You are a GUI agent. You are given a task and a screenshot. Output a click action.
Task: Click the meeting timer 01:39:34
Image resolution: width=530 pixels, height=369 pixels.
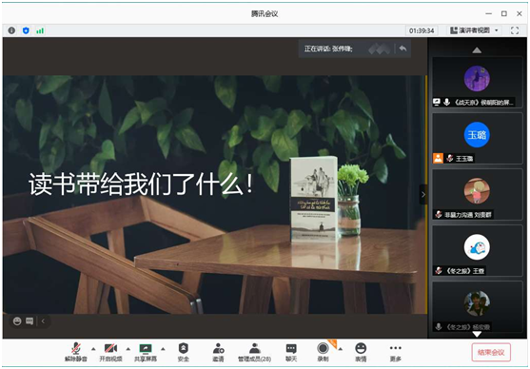point(422,30)
